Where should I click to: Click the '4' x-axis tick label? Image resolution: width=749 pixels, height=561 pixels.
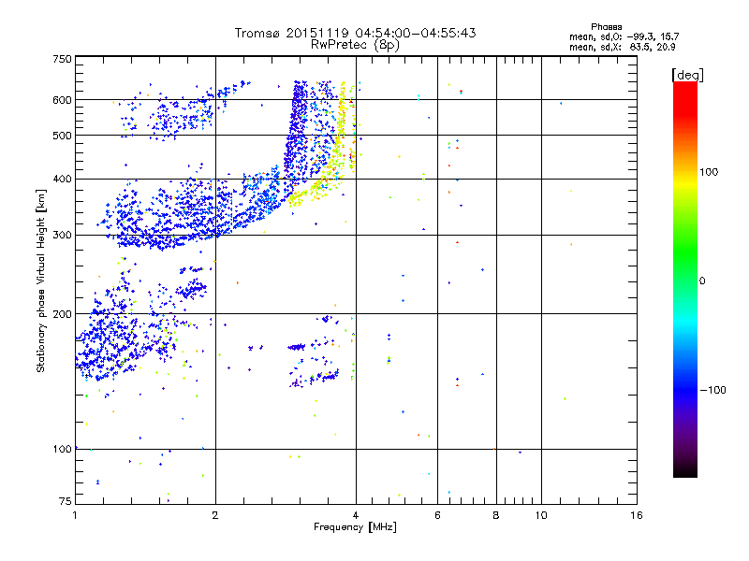[356, 515]
